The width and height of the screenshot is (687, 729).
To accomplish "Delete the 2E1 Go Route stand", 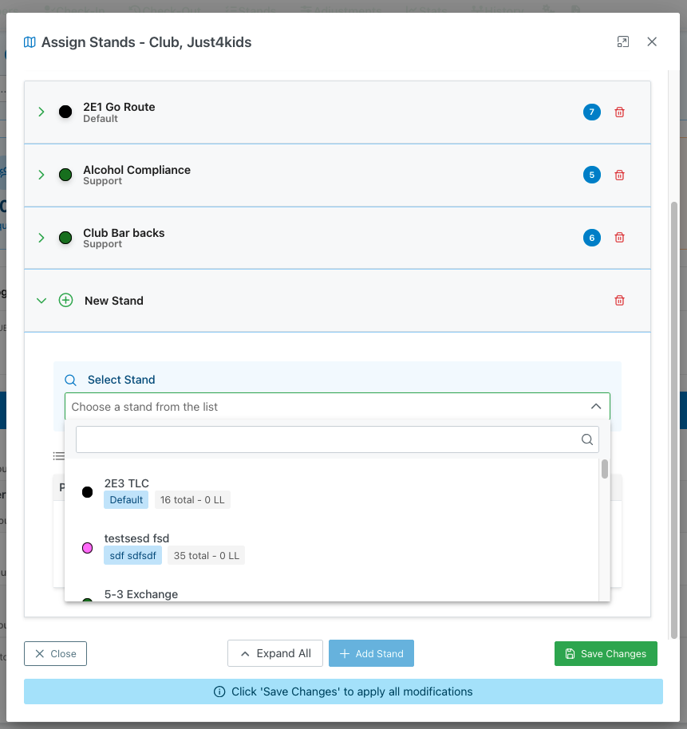I will pyautogui.click(x=619, y=112).
